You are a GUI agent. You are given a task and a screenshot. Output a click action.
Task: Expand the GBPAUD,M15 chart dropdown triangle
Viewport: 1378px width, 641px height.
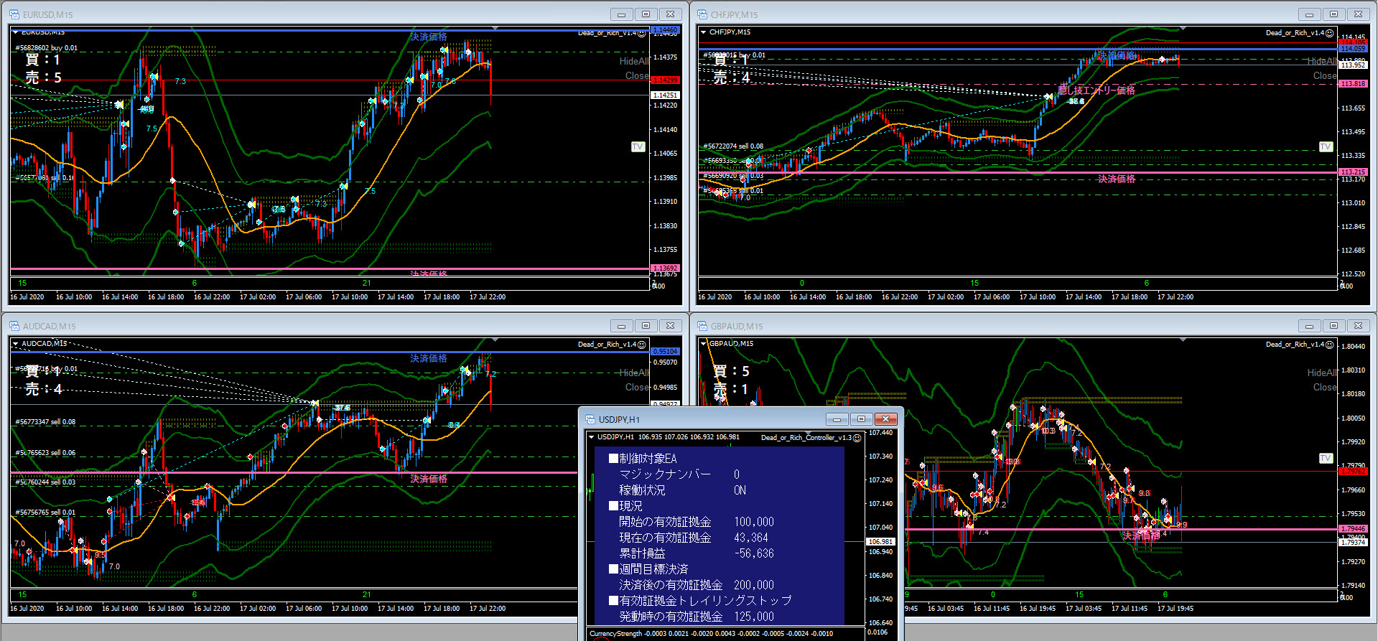703,344
